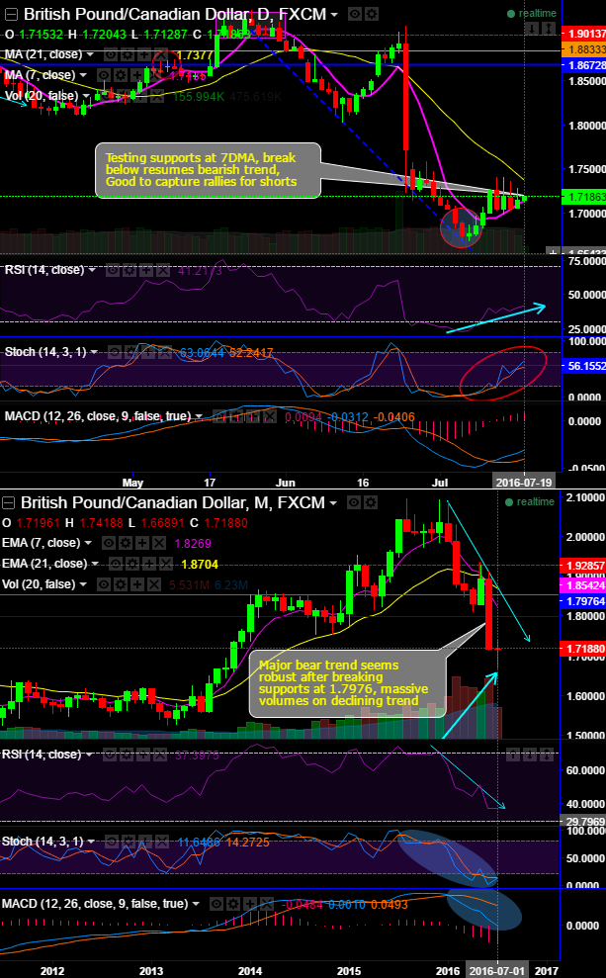Viewport: 606px width, 978px height.
Task: Open EMA (7, close) settings gear
Action: (126, 543)
